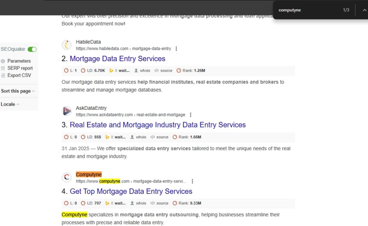Click the askdataentry.com URL breadcrumb
The height and width of the screenshot is (226, 368).
(130, 115)
